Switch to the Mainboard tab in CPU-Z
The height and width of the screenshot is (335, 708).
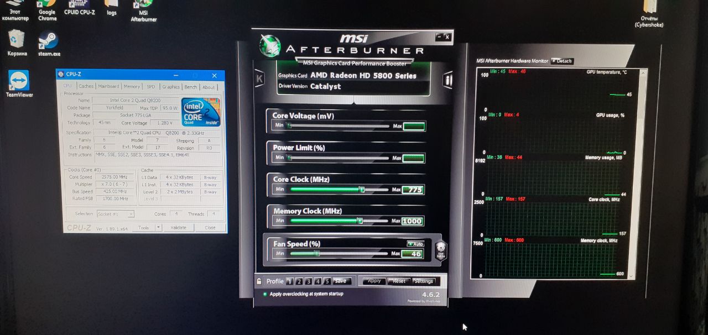coord(108,86)
